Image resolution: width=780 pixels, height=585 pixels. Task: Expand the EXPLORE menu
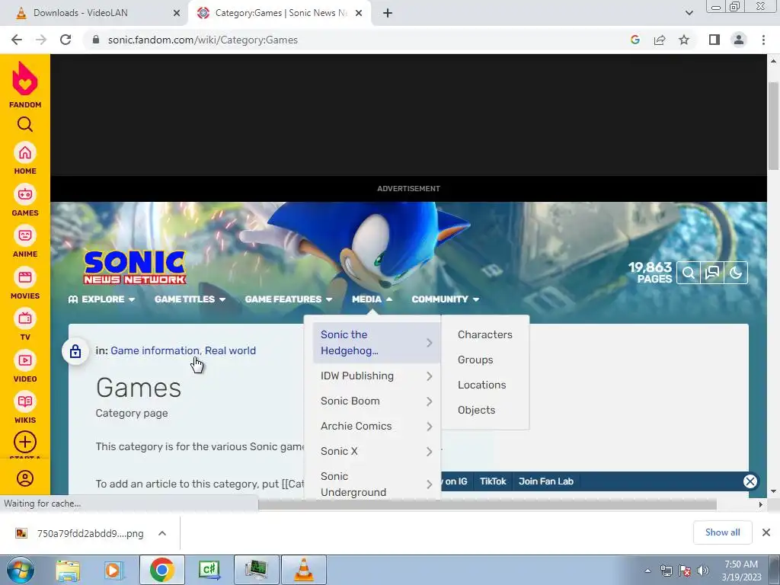tap(101, 299)
